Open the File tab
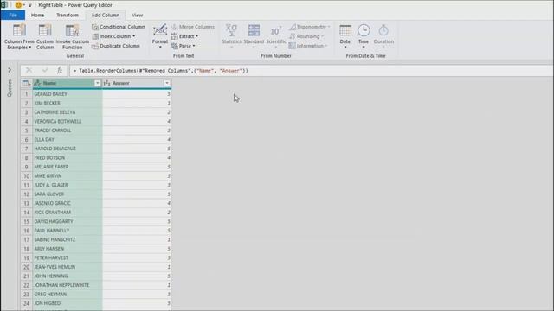This screenshot has height=311, width=554. [13, 16]
